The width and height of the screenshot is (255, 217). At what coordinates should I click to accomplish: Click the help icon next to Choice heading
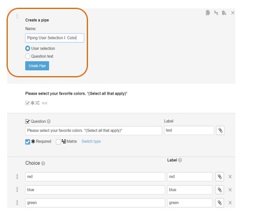click(x=43, y=164)
